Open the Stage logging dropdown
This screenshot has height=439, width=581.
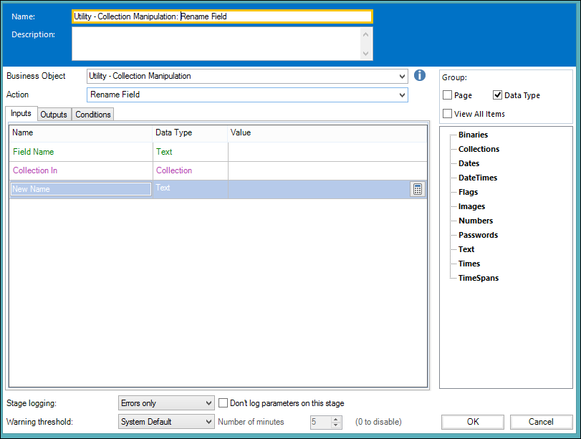click(166, 403)
